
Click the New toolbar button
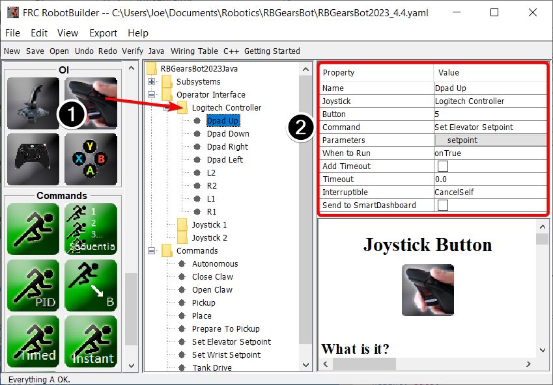[x=12, y=51]
